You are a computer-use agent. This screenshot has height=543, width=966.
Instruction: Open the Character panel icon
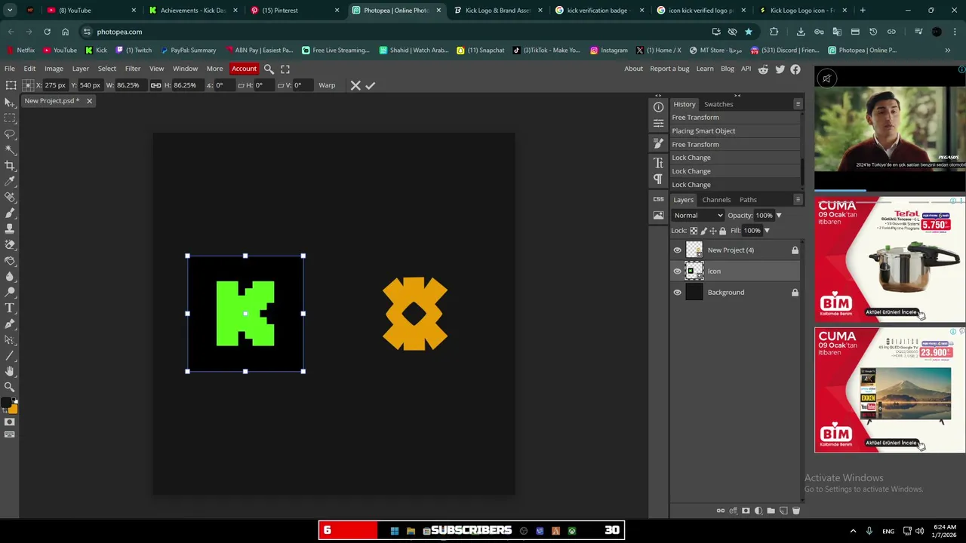pos(658,163)
